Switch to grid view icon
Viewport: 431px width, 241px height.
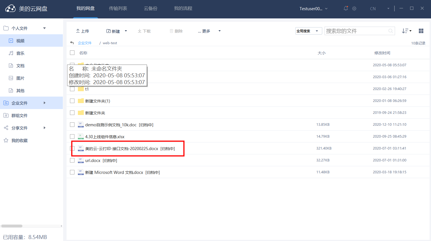[x=421, y=31]
